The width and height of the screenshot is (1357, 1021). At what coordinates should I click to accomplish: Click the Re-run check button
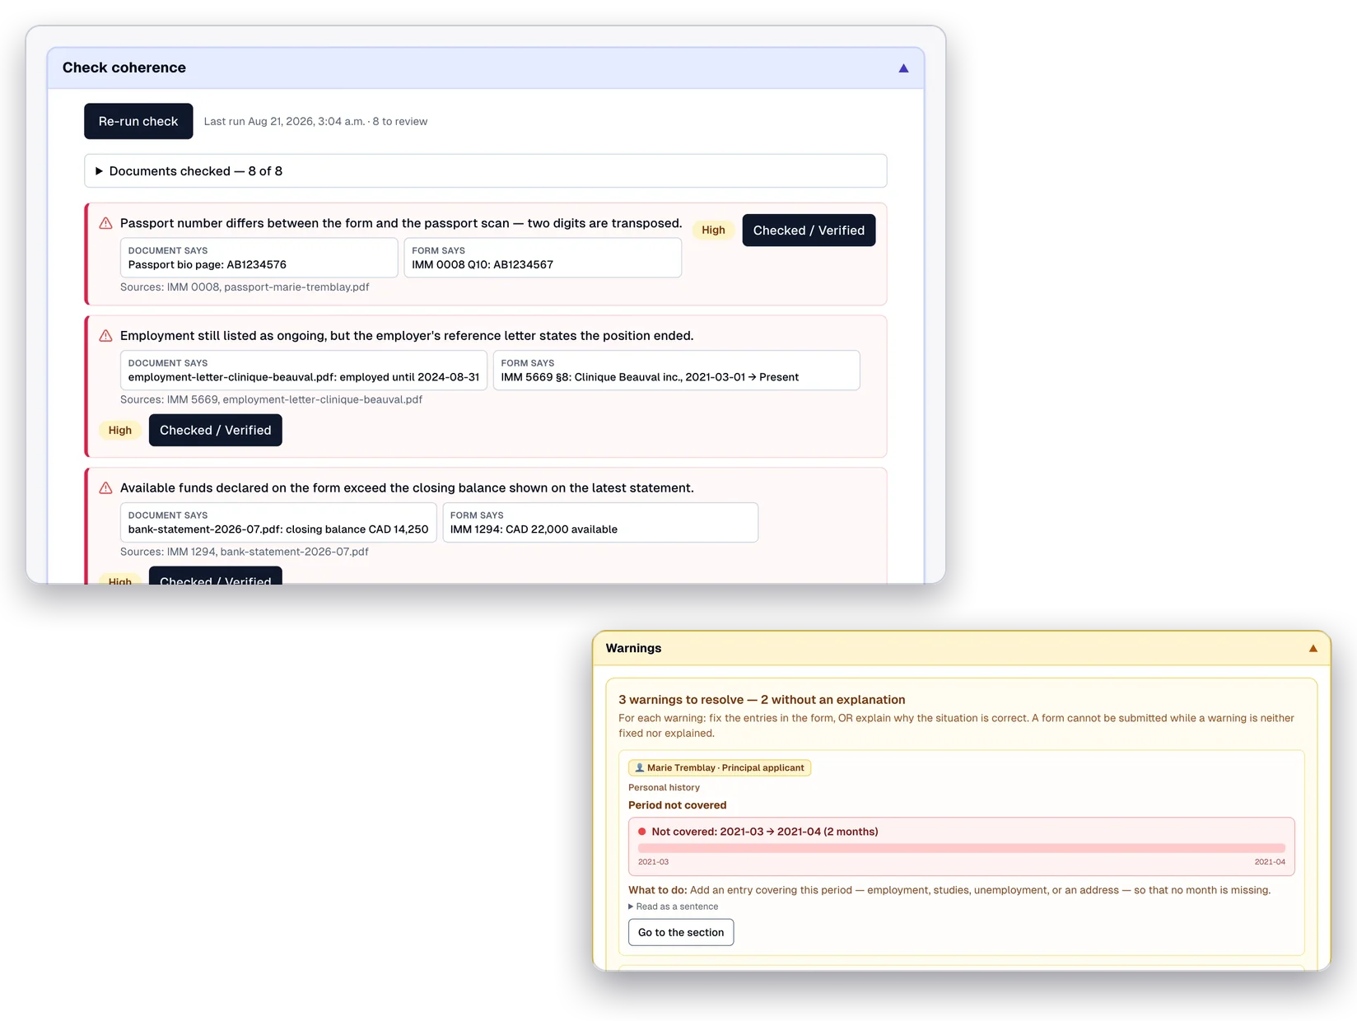138,121
